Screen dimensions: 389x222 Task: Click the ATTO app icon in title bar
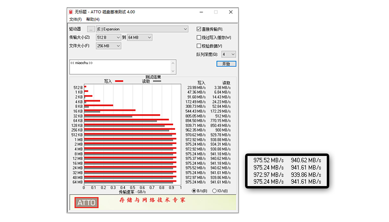click(71, 12)
